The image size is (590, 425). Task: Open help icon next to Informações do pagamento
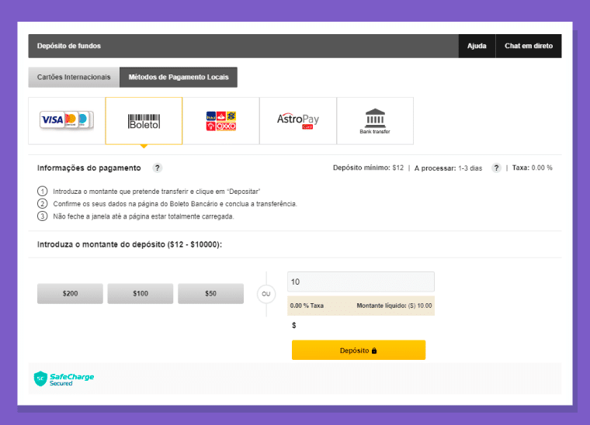(x=158, y=168)
